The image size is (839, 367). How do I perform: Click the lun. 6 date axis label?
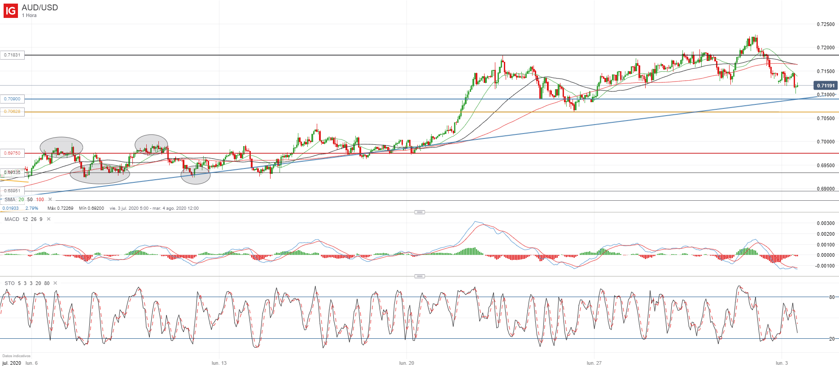[x=31, y=363]
